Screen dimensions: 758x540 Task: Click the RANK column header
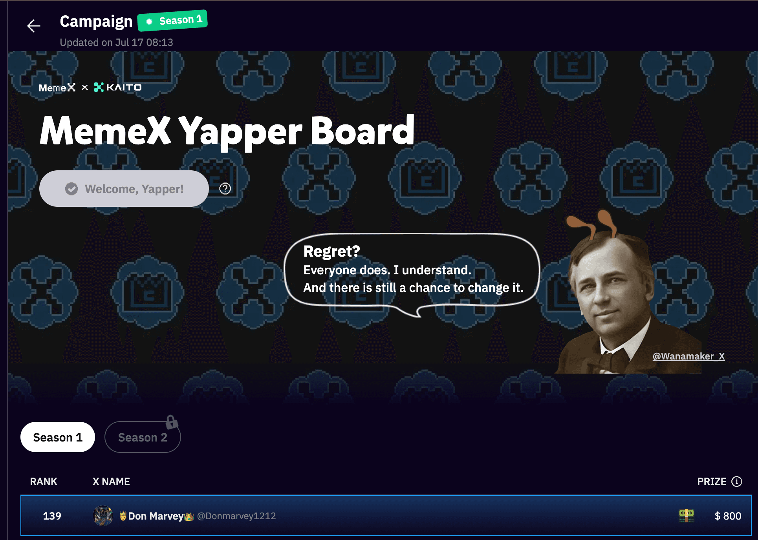click(44, 482)
